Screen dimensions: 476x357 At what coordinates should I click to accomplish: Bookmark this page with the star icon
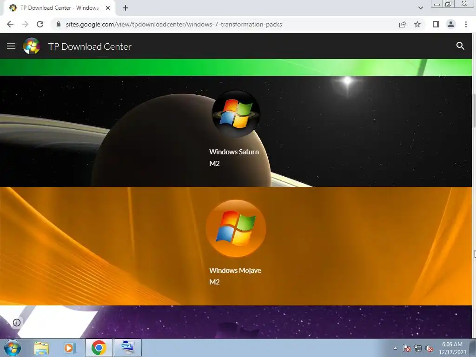click(417, 24)
